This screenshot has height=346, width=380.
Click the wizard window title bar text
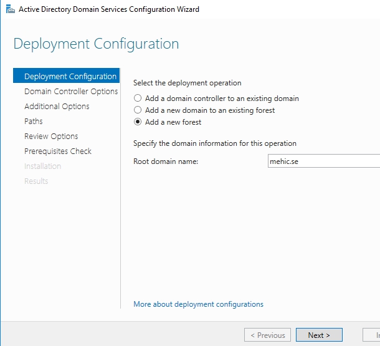click(109, 9)
